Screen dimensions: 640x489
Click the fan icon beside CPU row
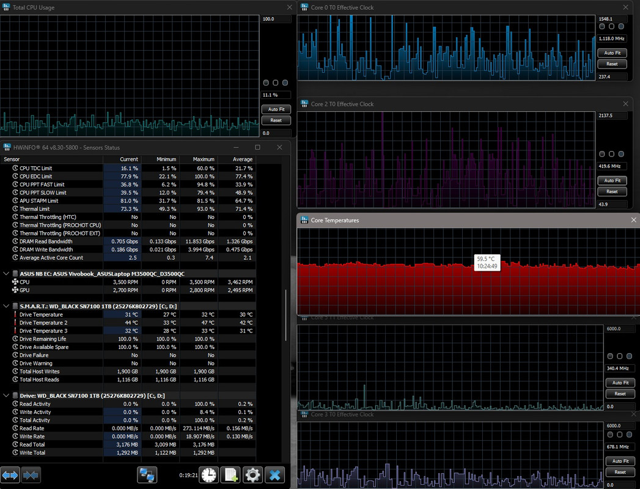(x=15, y=282)
